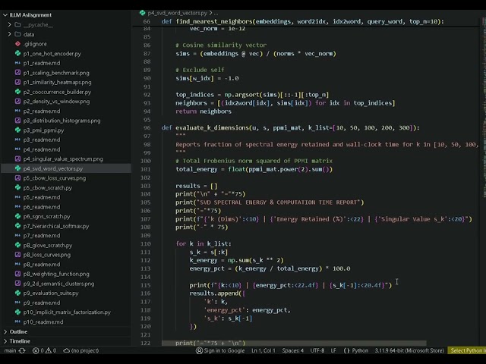
Task: Click the breadcrumb ellipsis after the filename
Action: (x=216, y=13)
